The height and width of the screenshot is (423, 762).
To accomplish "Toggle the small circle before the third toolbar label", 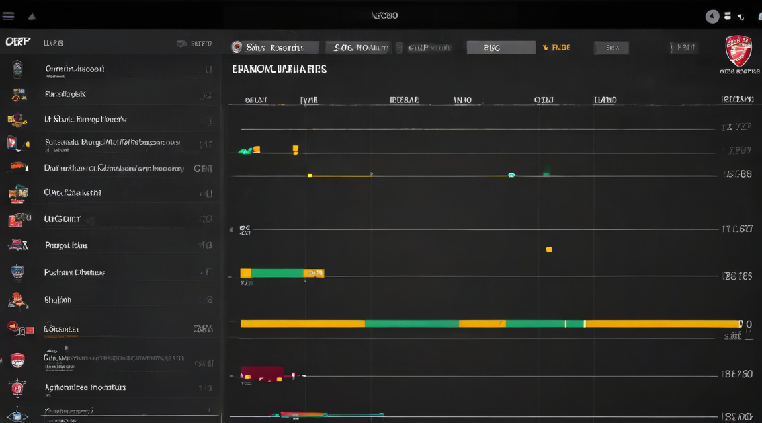I will coord(400,48).
